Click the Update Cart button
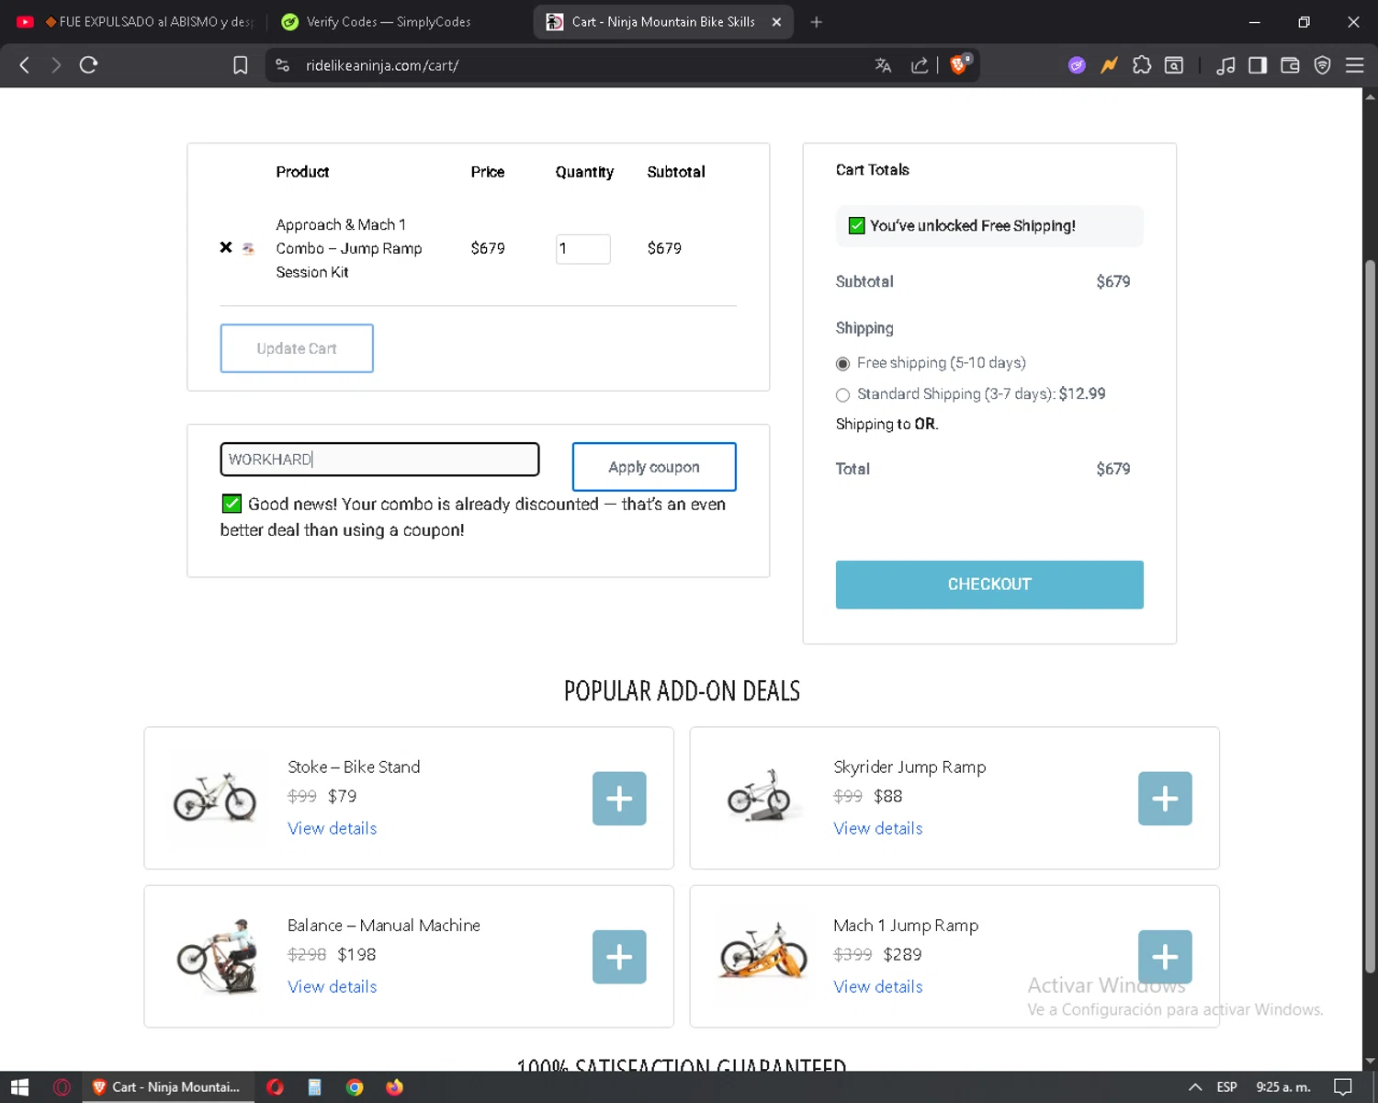The width and height of the screenshot is (1378, 1103). [297, 348]
